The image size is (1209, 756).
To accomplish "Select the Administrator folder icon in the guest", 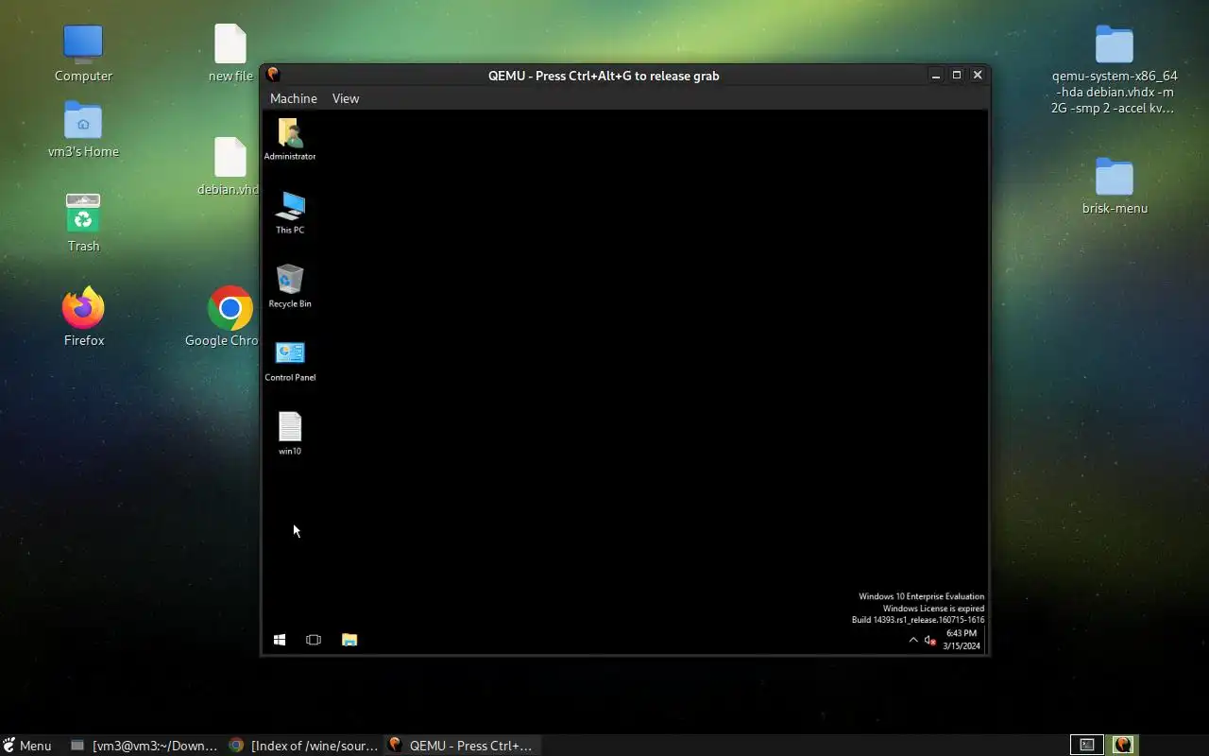I will pos(290,139).
